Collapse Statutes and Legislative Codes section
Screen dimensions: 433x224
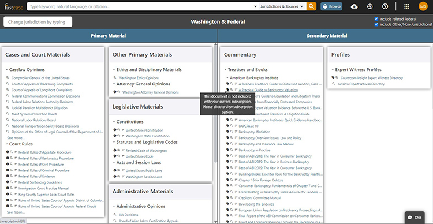[x=114, y=142]
